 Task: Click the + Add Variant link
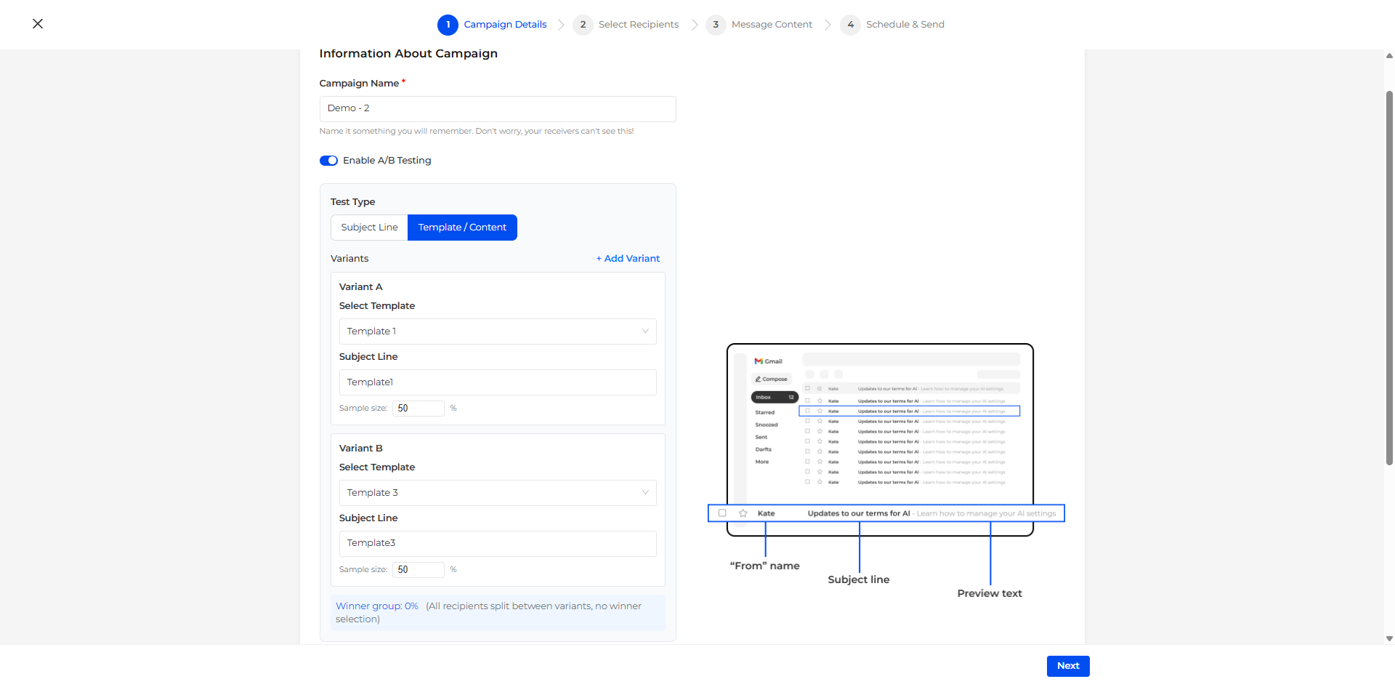click(628, 259)
